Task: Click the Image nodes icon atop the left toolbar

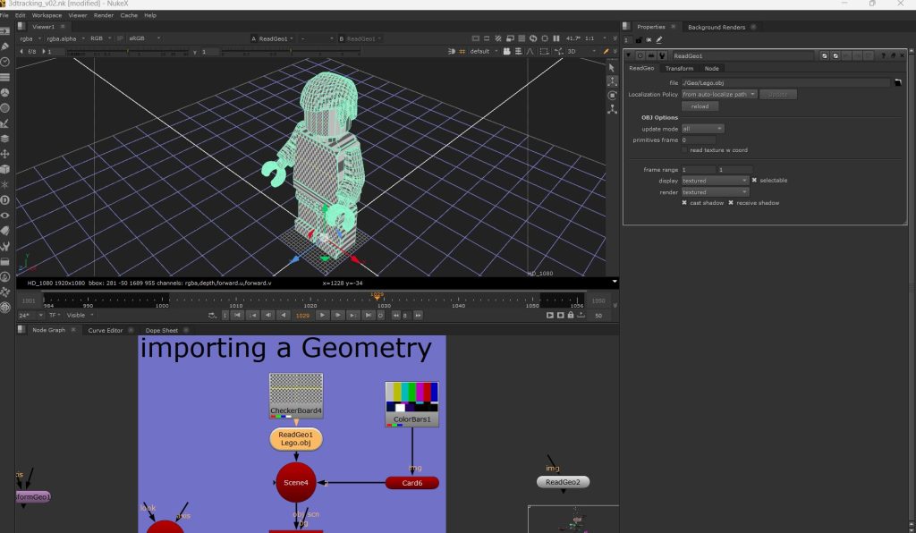Action: tap(5, 31)
